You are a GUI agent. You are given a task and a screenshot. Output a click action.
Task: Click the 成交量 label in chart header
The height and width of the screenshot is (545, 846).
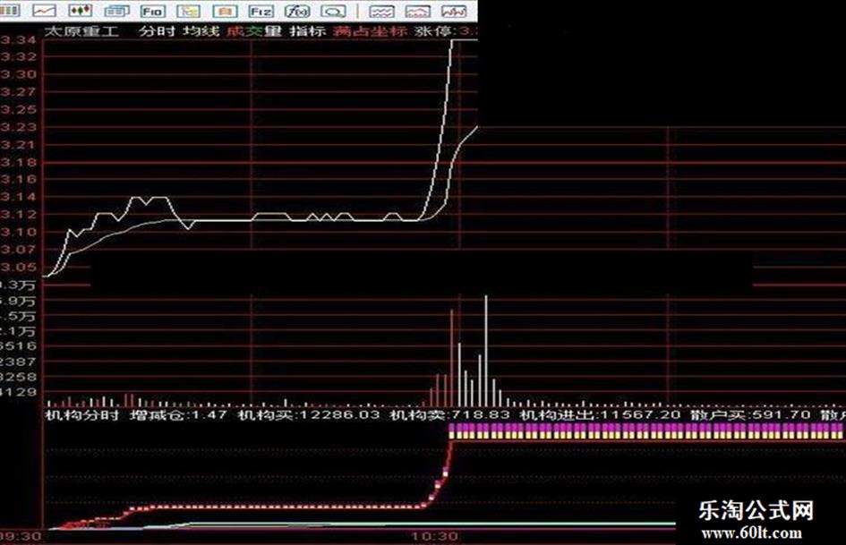(254, 30)
